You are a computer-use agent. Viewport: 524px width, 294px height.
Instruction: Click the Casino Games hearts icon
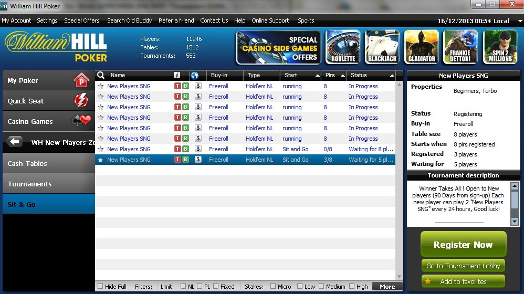tap(82, 121)
